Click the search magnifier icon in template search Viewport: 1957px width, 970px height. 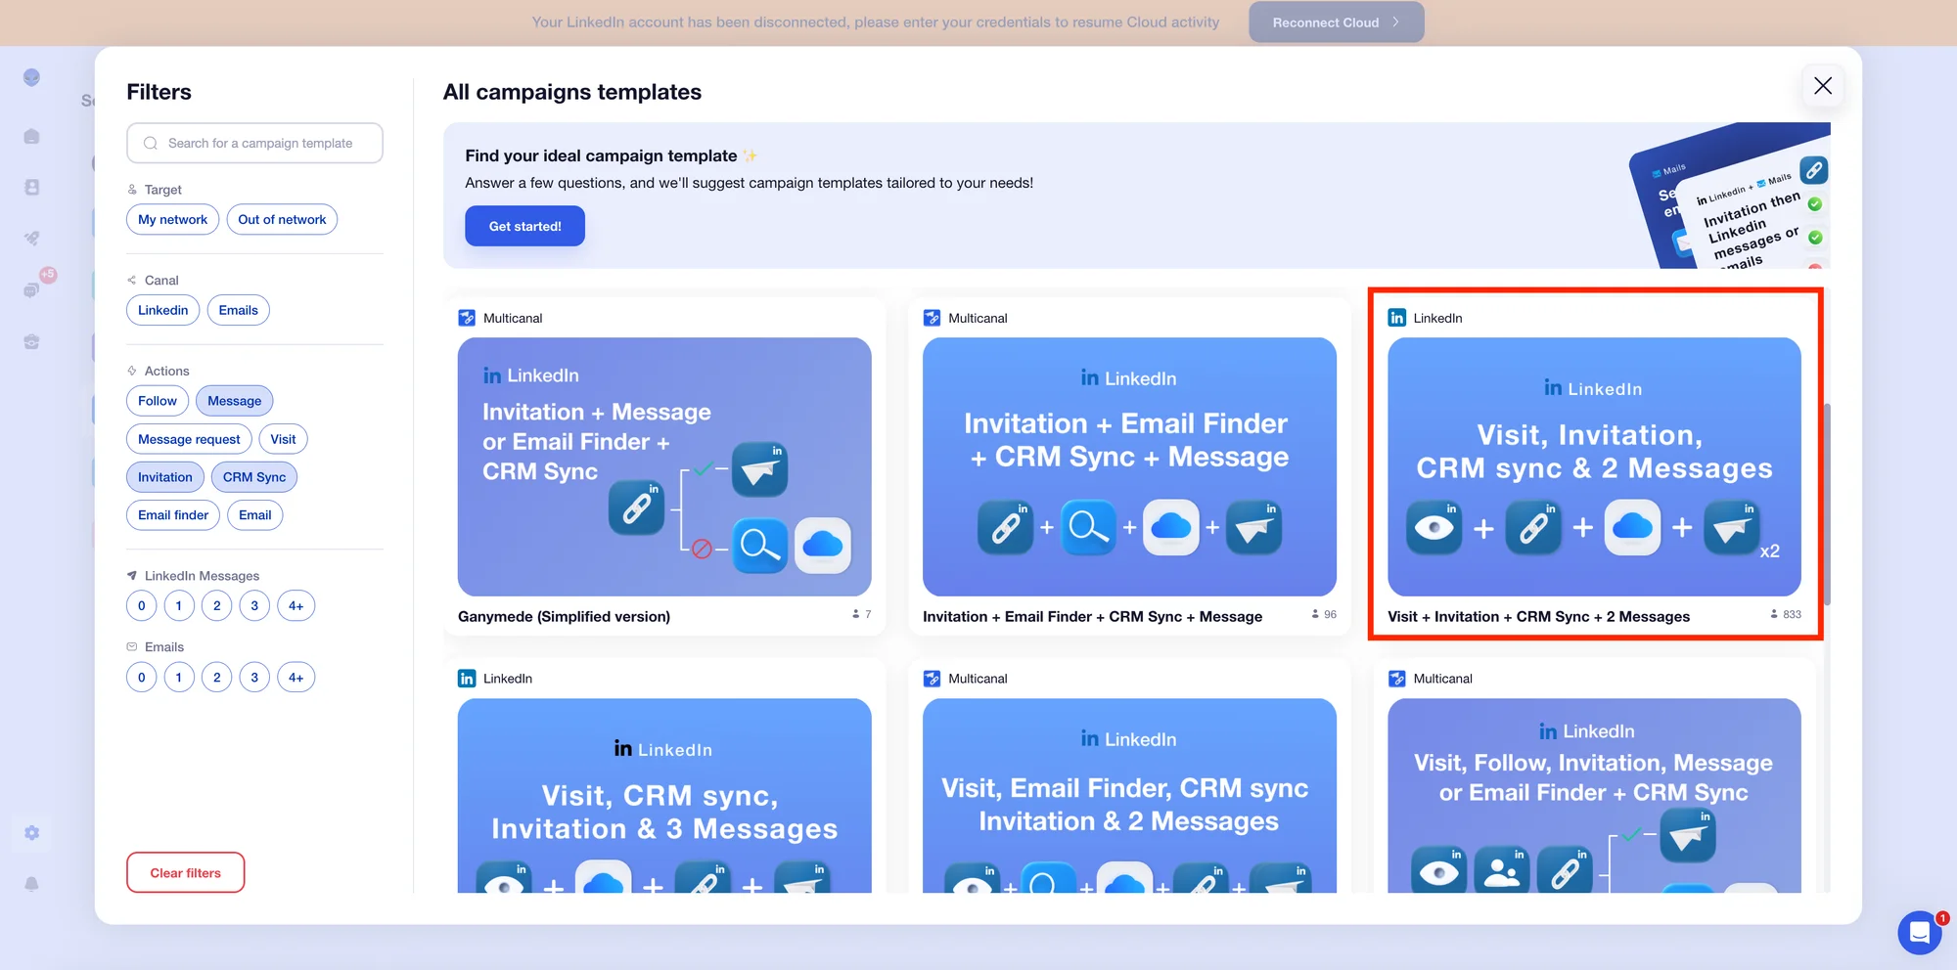point(151,144)
